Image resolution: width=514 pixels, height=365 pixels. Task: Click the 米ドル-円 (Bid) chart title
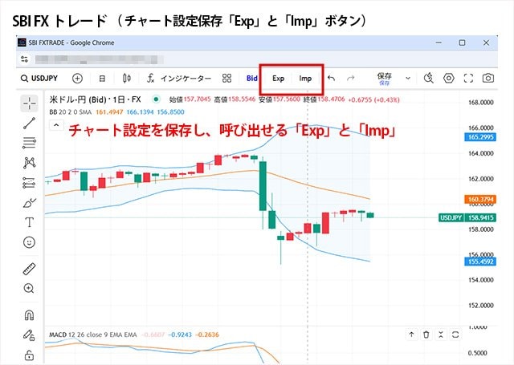[95, 99]
